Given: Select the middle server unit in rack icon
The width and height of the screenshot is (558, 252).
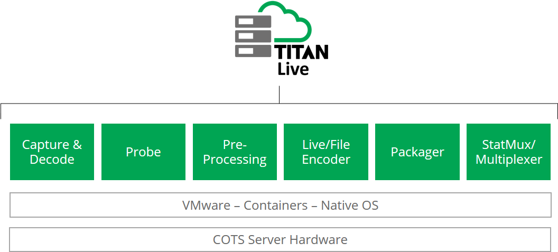Looking at the screenshot, I should (x=253, y=36).
